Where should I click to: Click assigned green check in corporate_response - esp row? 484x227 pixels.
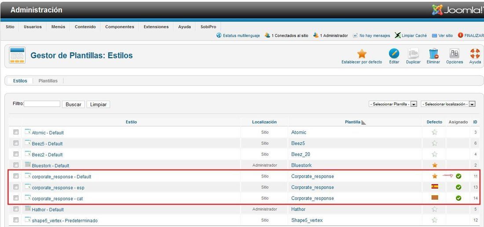(458, 187)
